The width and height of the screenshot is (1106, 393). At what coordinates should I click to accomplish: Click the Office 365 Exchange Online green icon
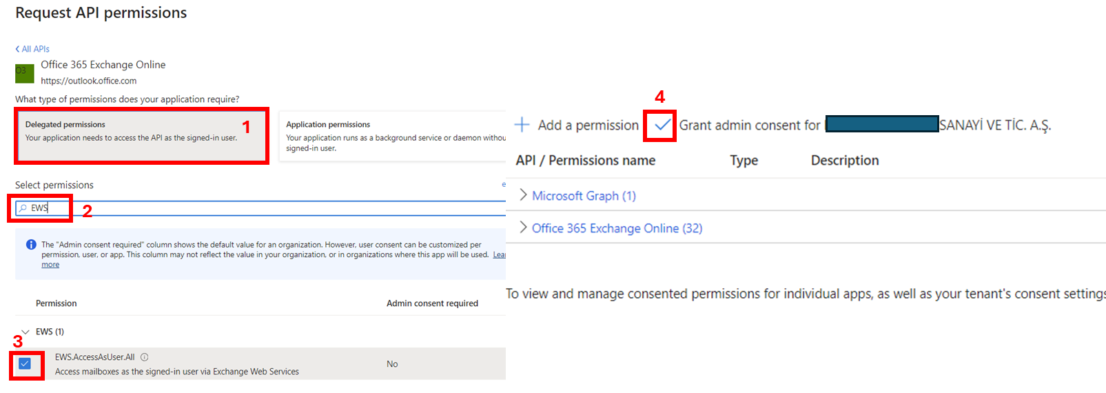point(24,72)
